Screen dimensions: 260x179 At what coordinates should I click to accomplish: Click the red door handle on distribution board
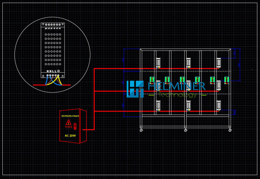click(75, 126)
